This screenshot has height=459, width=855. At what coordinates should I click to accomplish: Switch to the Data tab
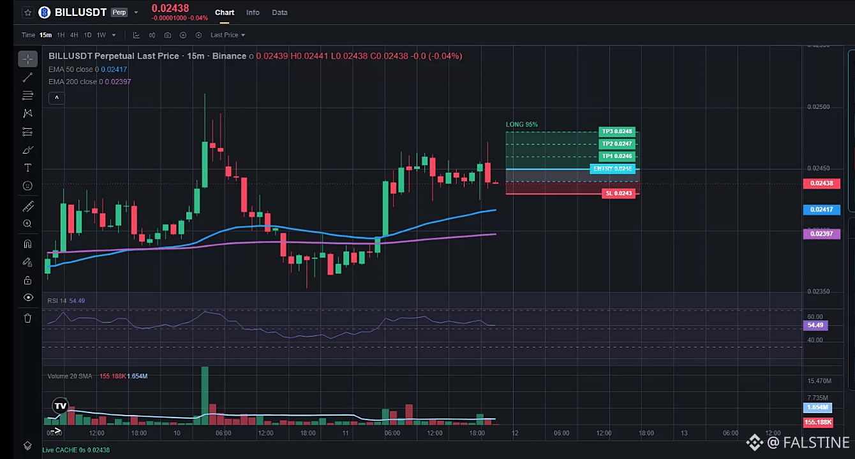point(279,12)
